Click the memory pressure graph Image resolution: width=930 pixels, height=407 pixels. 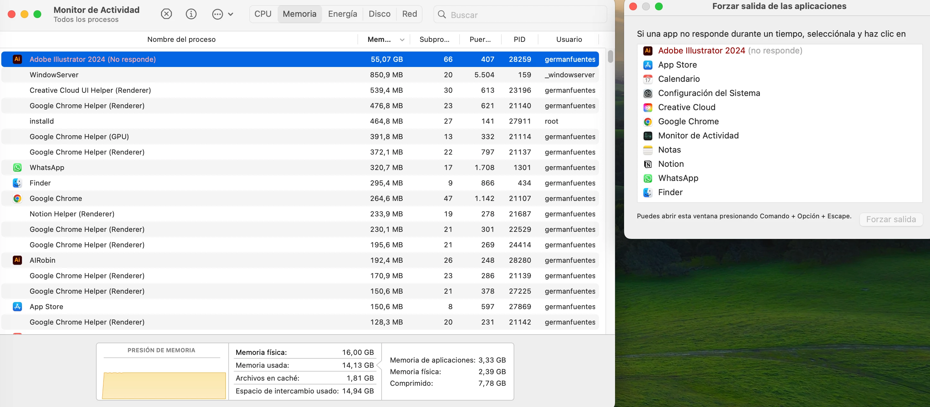[x=164, y=385]
